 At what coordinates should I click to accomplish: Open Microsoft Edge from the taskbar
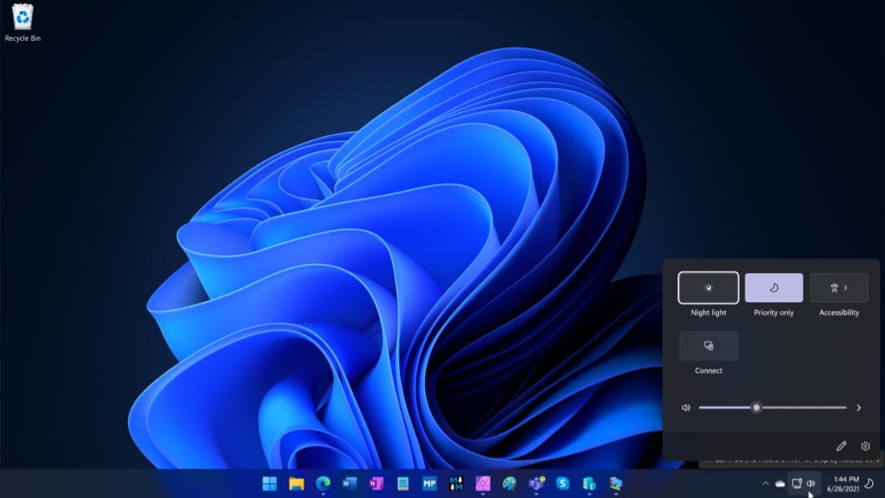pos(323,483)
